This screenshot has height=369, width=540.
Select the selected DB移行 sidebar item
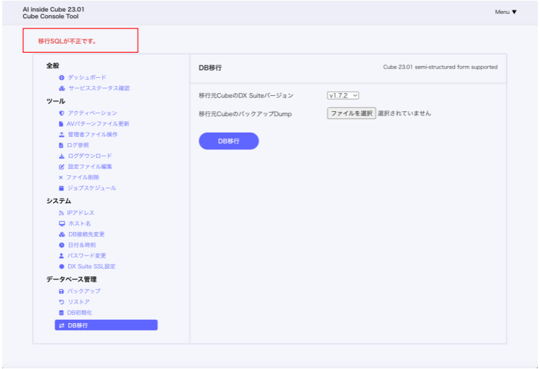(x=106, y=325)
